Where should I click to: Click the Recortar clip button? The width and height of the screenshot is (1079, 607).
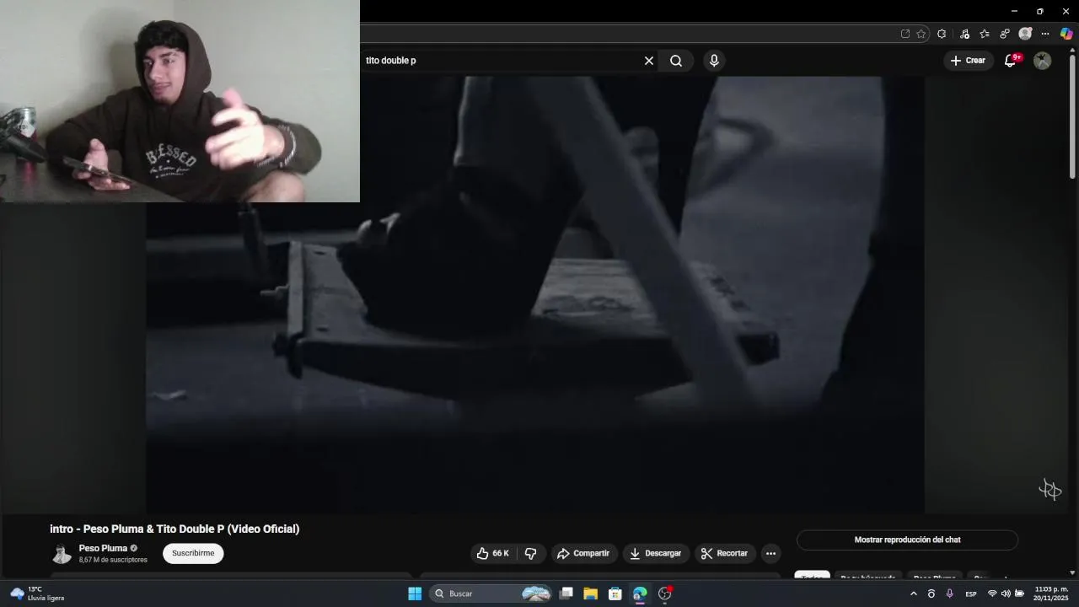click(x=725, y=553)
